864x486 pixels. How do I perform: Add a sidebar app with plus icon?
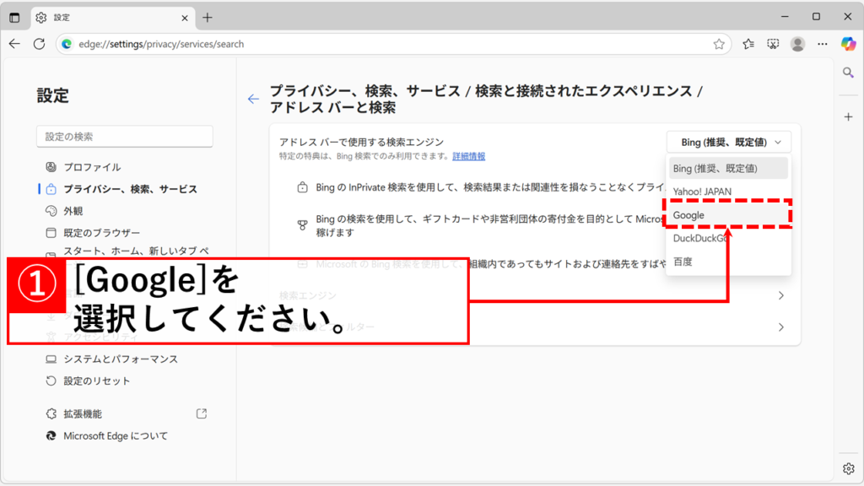coord(848,116)
